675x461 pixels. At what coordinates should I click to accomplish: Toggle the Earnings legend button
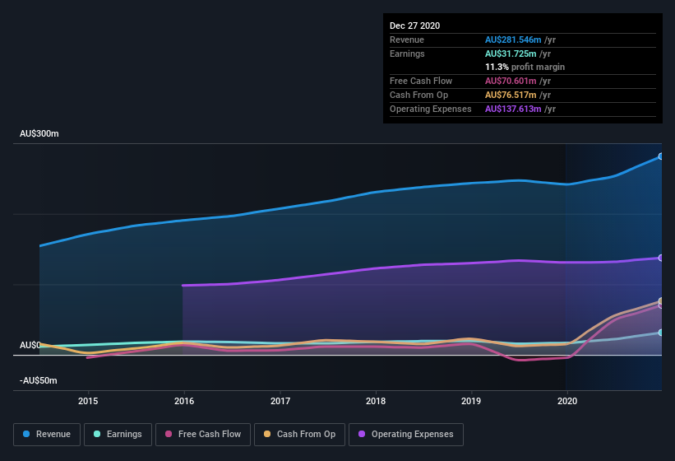pos(117,434)
